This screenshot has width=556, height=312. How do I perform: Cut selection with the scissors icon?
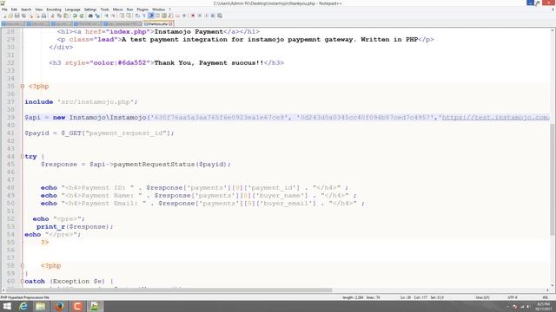(52, 16)
